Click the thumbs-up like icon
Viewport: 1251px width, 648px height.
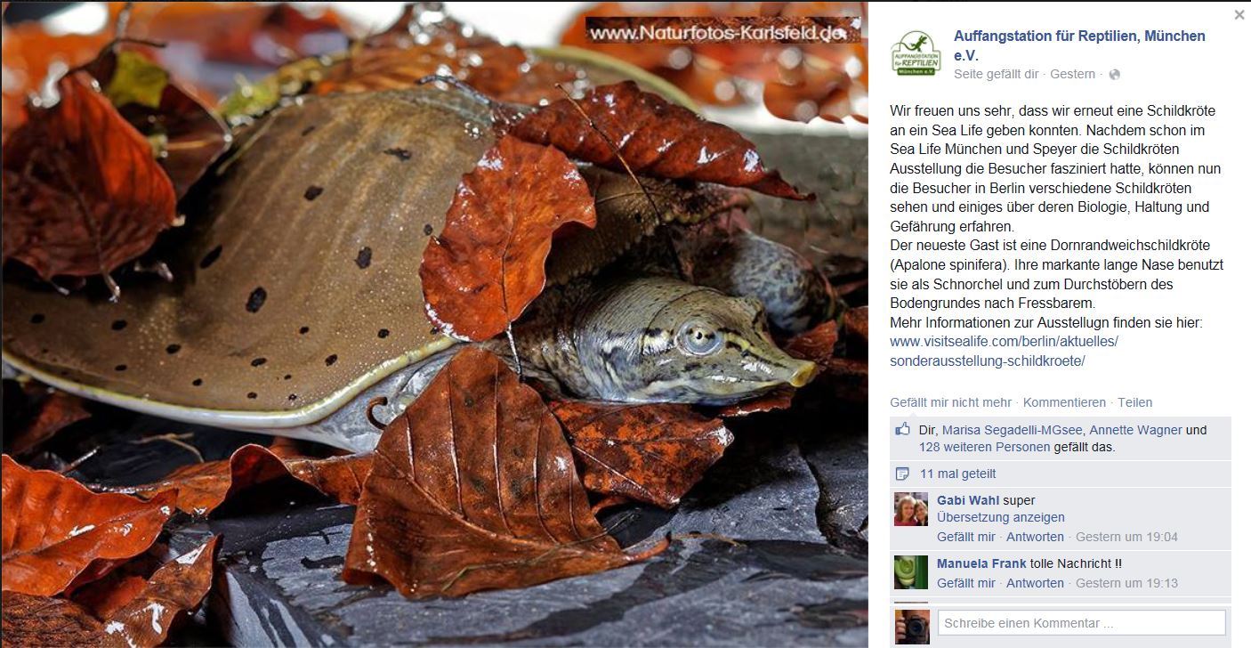903,430
